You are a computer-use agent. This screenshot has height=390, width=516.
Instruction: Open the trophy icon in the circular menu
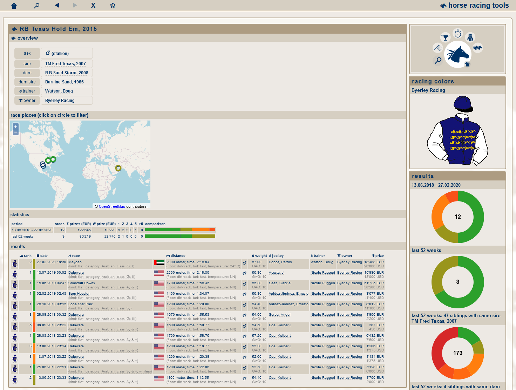pos(445,37)
